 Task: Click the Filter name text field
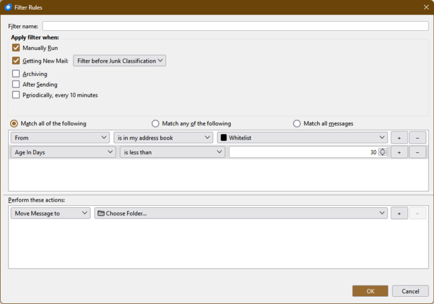[235, 26]
